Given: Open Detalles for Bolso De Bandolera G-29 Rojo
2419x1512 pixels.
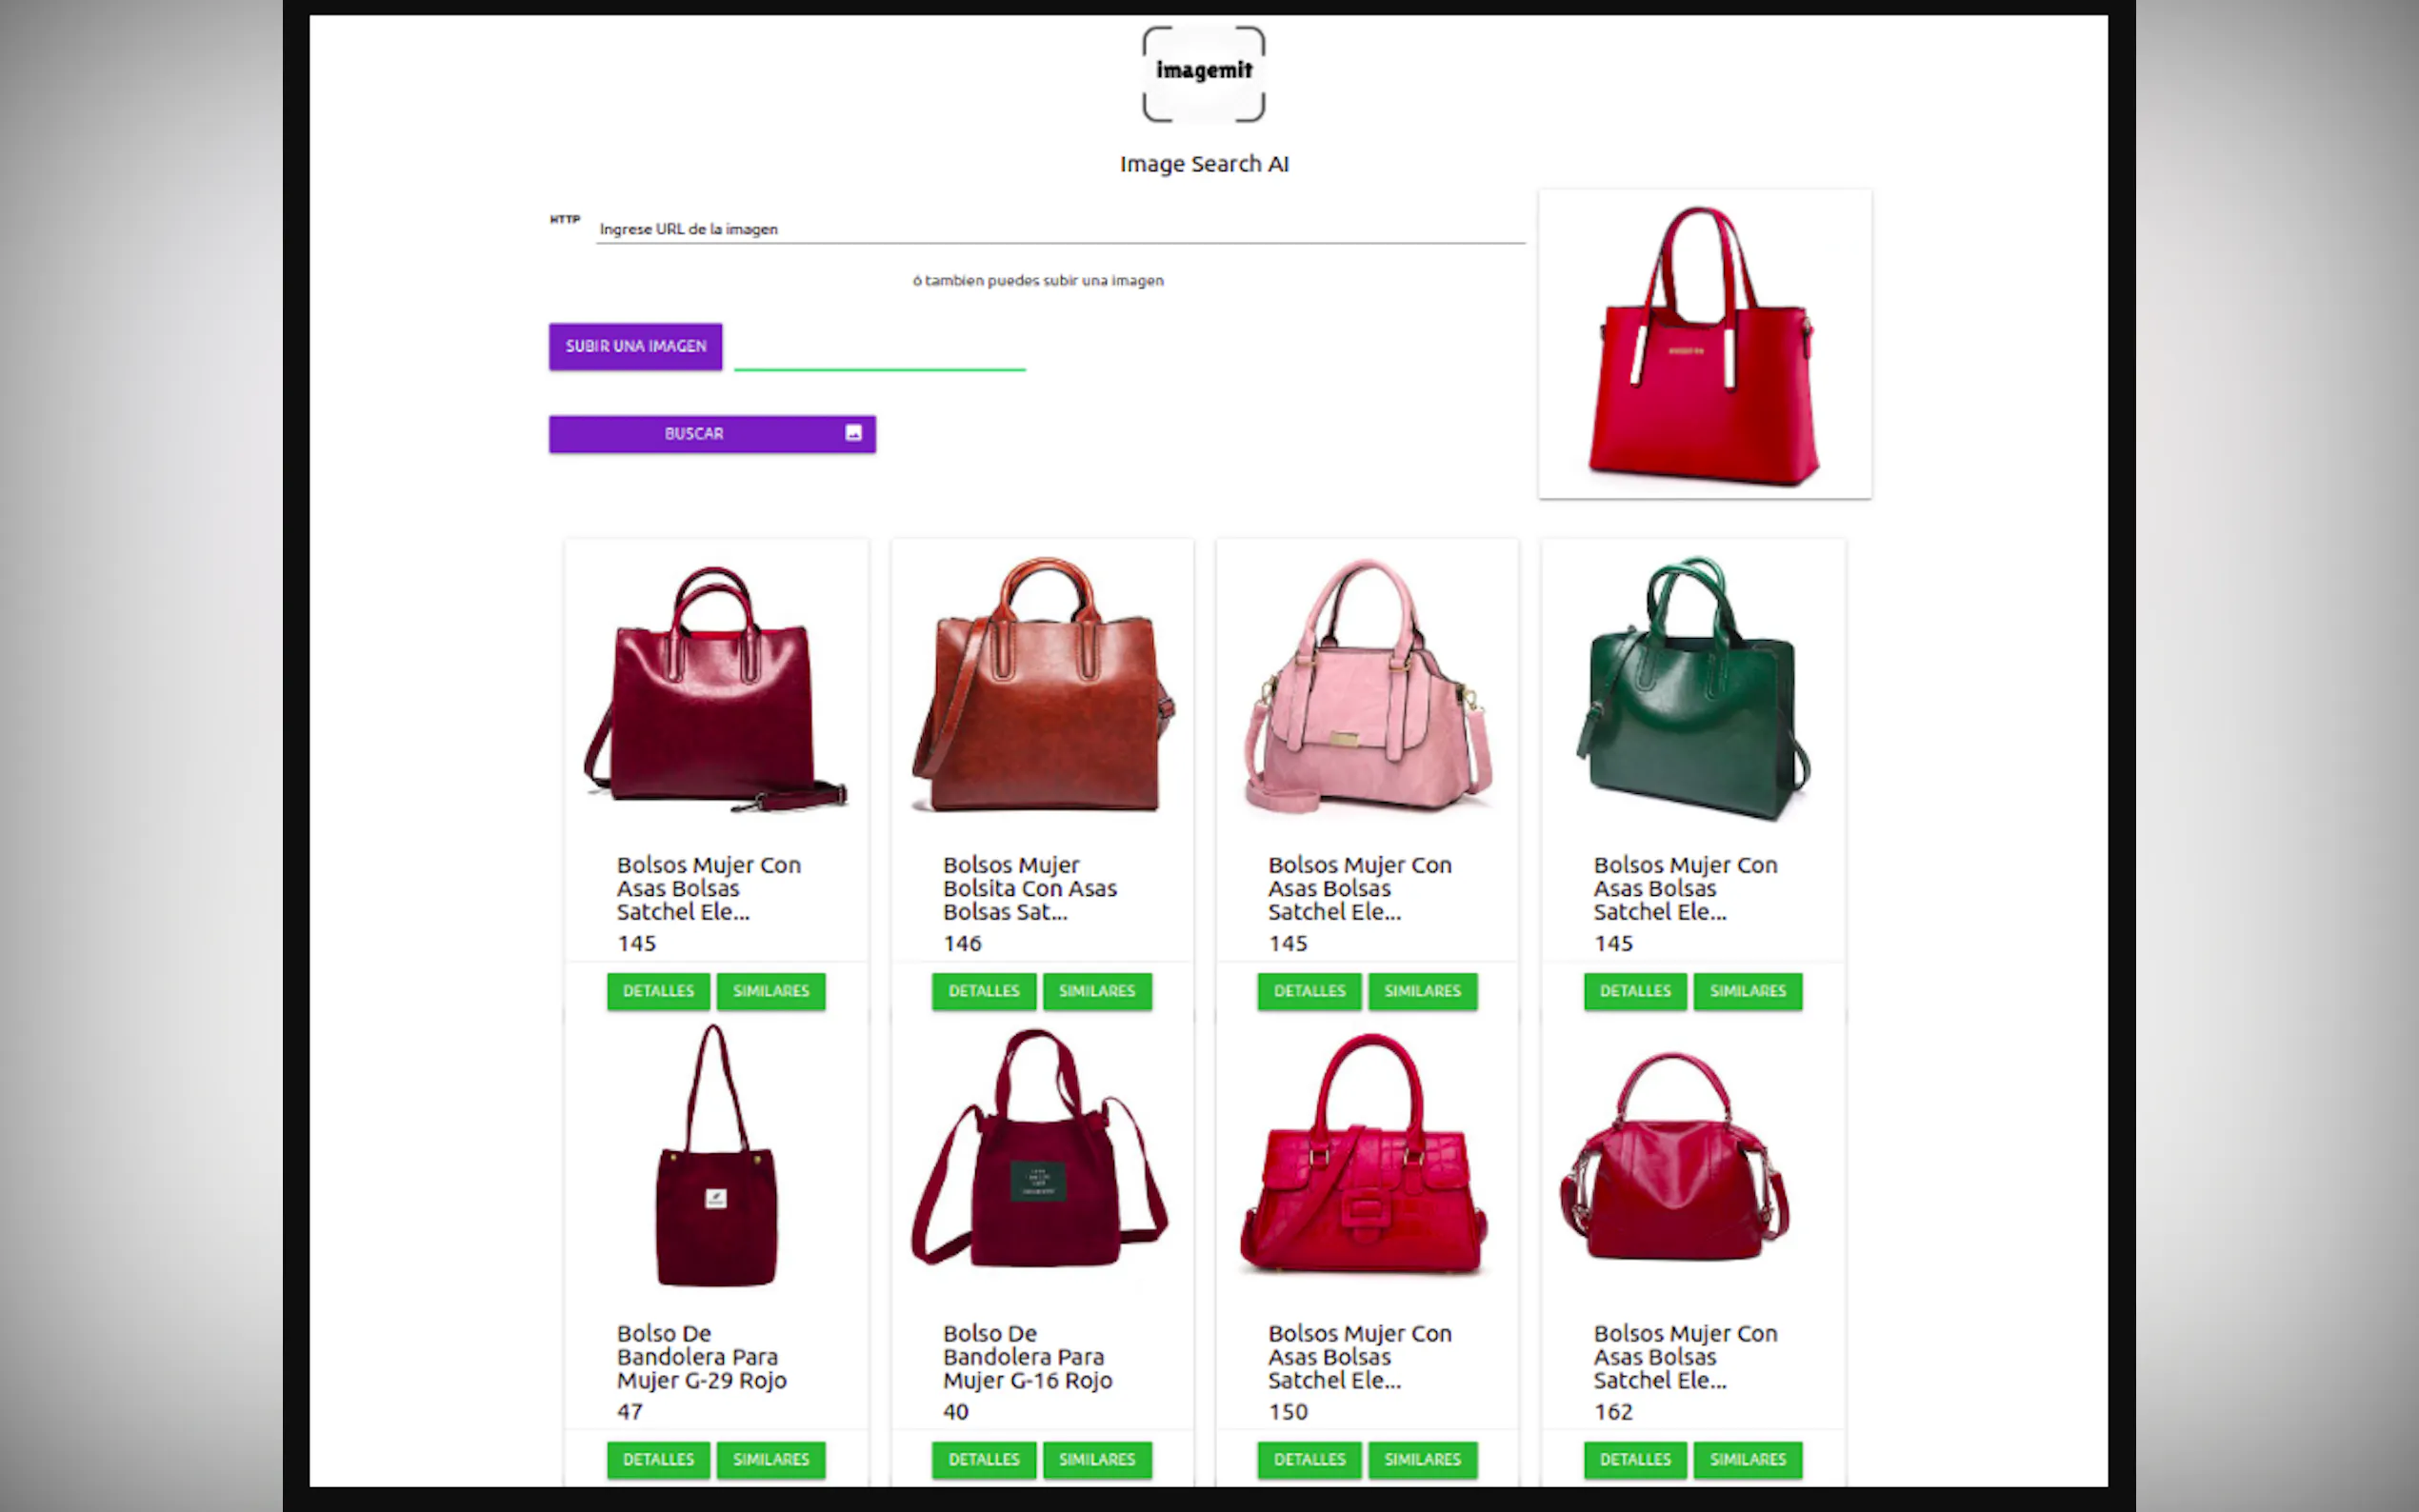Looking at the screenshot, I should (658, 1460).
